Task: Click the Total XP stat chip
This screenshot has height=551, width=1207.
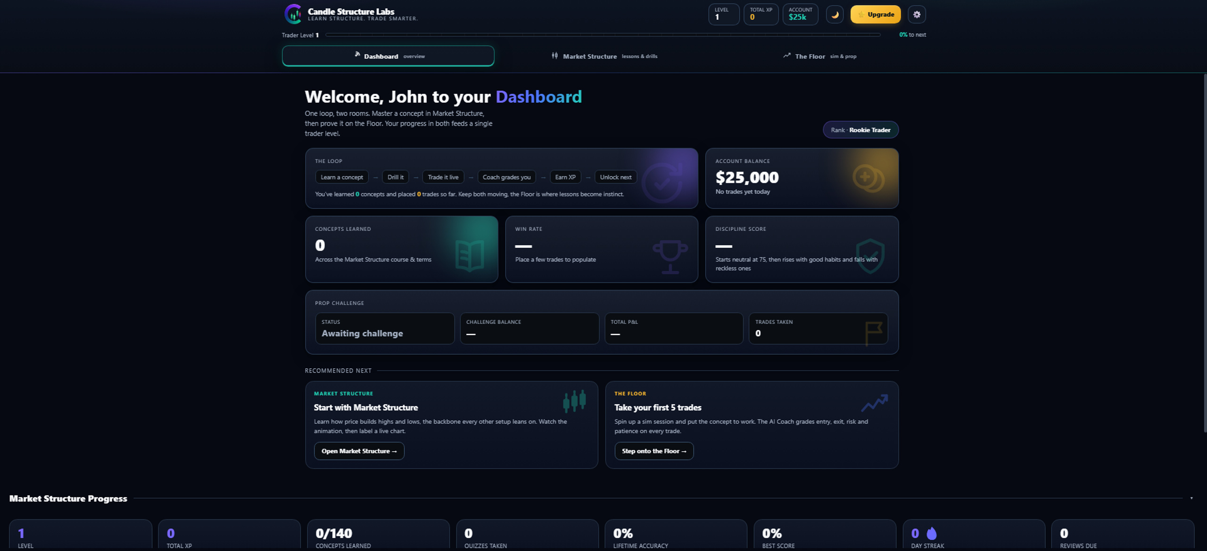Action: 761,14
